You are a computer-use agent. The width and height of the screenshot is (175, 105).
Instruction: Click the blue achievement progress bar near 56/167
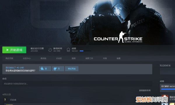[x=85, y=51]
